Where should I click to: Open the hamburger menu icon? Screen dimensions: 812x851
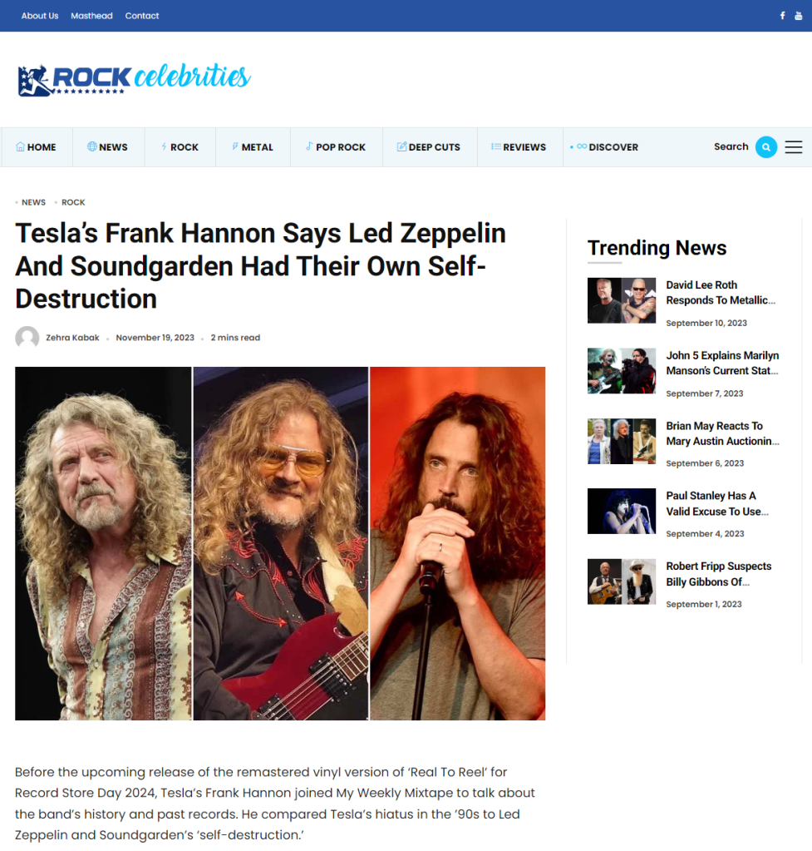[x=793, y=147]
